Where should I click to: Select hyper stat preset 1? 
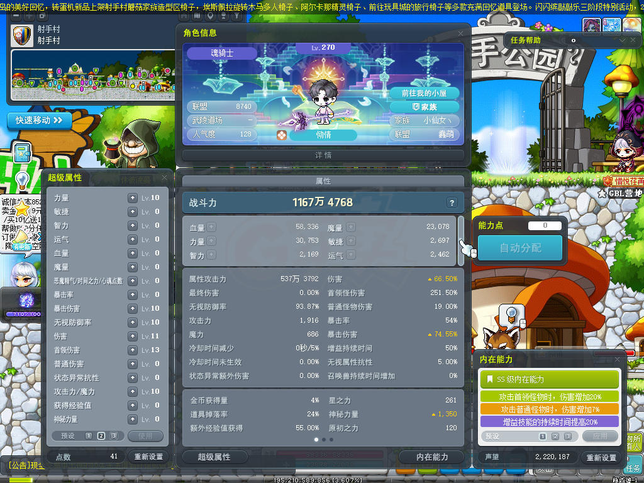coord(88,436)
